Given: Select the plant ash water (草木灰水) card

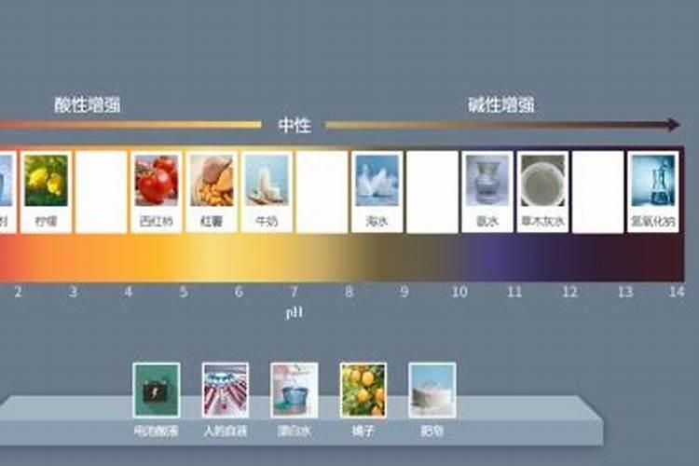Looking at the screenshot, I should click(542, 192).
